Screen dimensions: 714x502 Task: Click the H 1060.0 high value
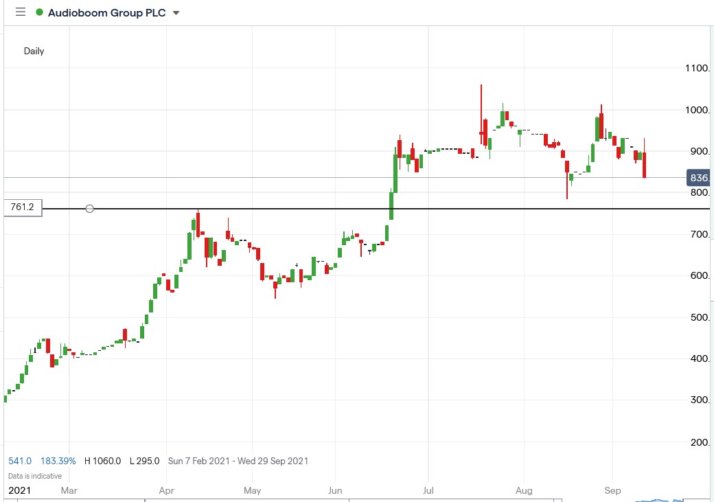[x=104, y=461]
